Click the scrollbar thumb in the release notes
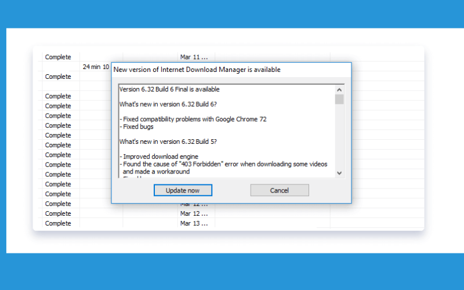Image resolution: width=464 pixels, height=290 pixels. click(339, 99)
